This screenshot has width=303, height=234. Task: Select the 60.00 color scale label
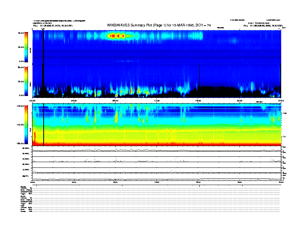21,67
